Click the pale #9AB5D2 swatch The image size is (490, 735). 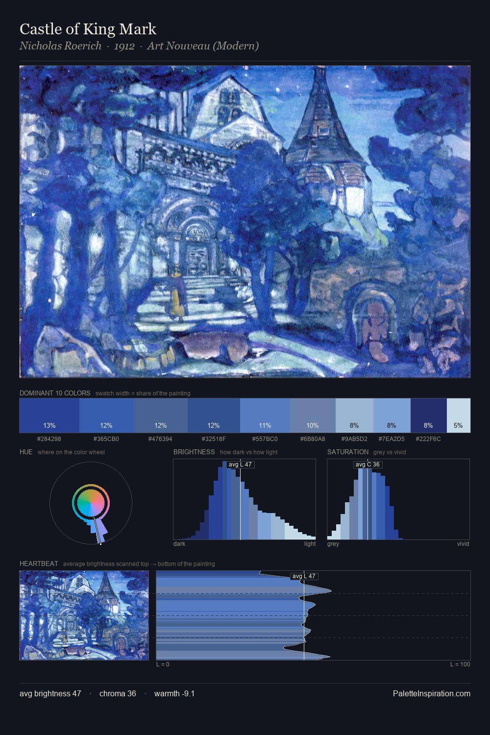pyautogui.click(x=354, y=416)
